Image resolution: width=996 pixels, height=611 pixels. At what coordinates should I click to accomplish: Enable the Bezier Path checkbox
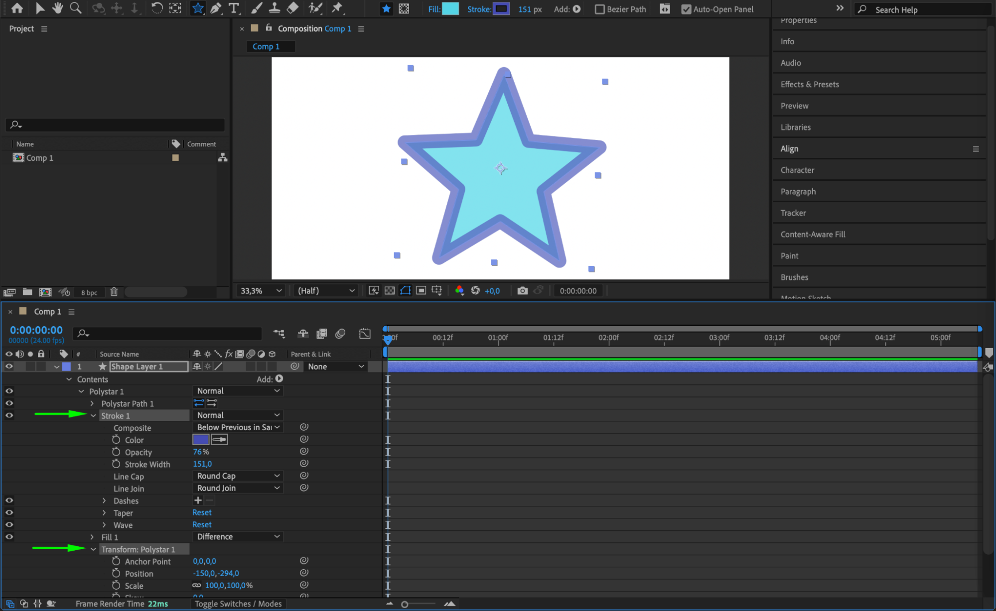tap(600, 9)
